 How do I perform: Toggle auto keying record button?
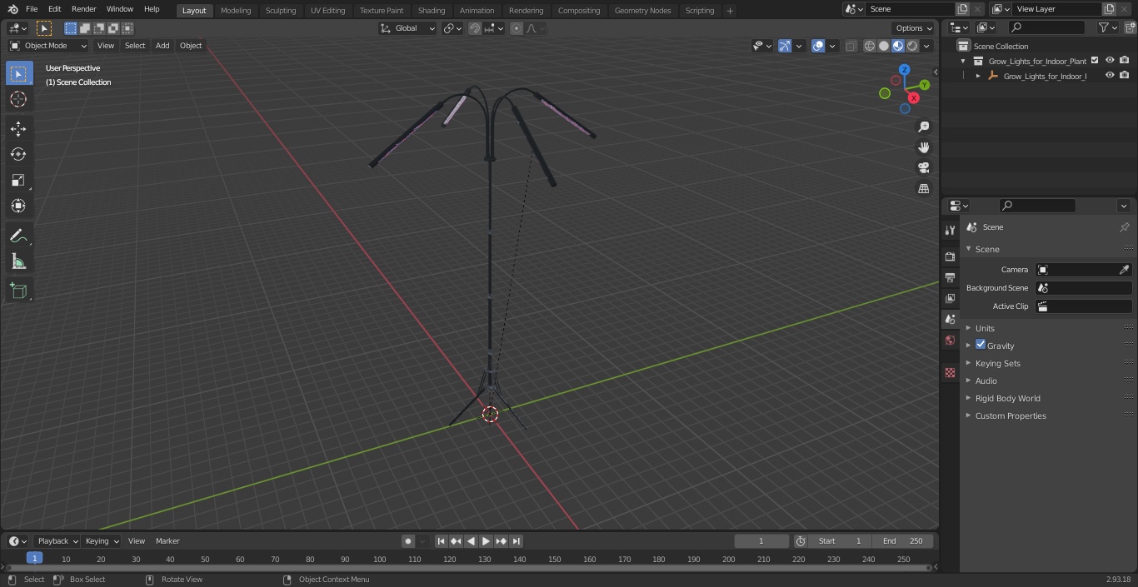click(x=408, y=541)
